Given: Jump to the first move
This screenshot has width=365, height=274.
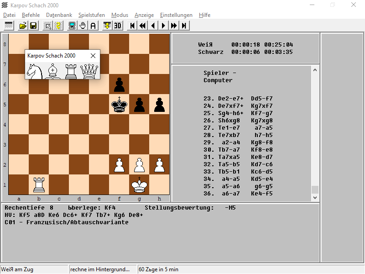Looking at the screenshot, I should [132, 26].
